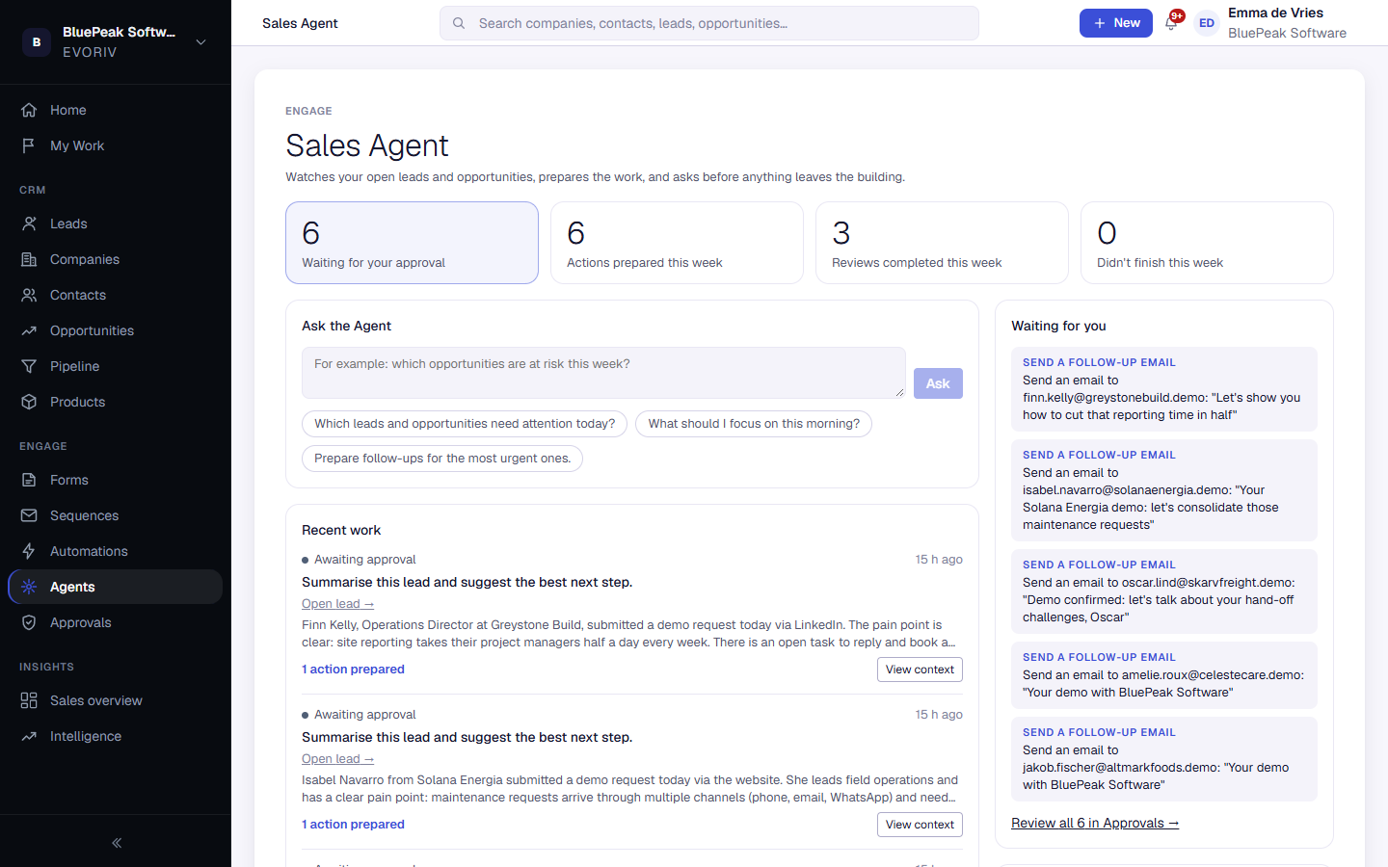
Task: Open the Automations lightning icon
Action: click(x=29, y=551)
